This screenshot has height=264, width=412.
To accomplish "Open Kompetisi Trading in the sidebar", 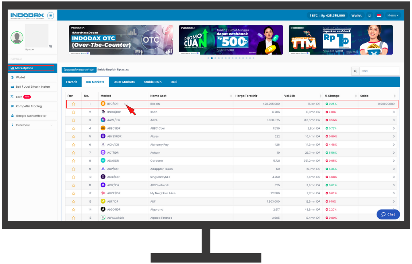I will pos(32,106).
